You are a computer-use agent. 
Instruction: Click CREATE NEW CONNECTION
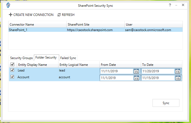pos(31,15)
